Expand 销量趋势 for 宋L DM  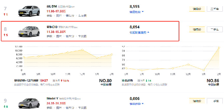pyautogui.click(x=136, y=12)
